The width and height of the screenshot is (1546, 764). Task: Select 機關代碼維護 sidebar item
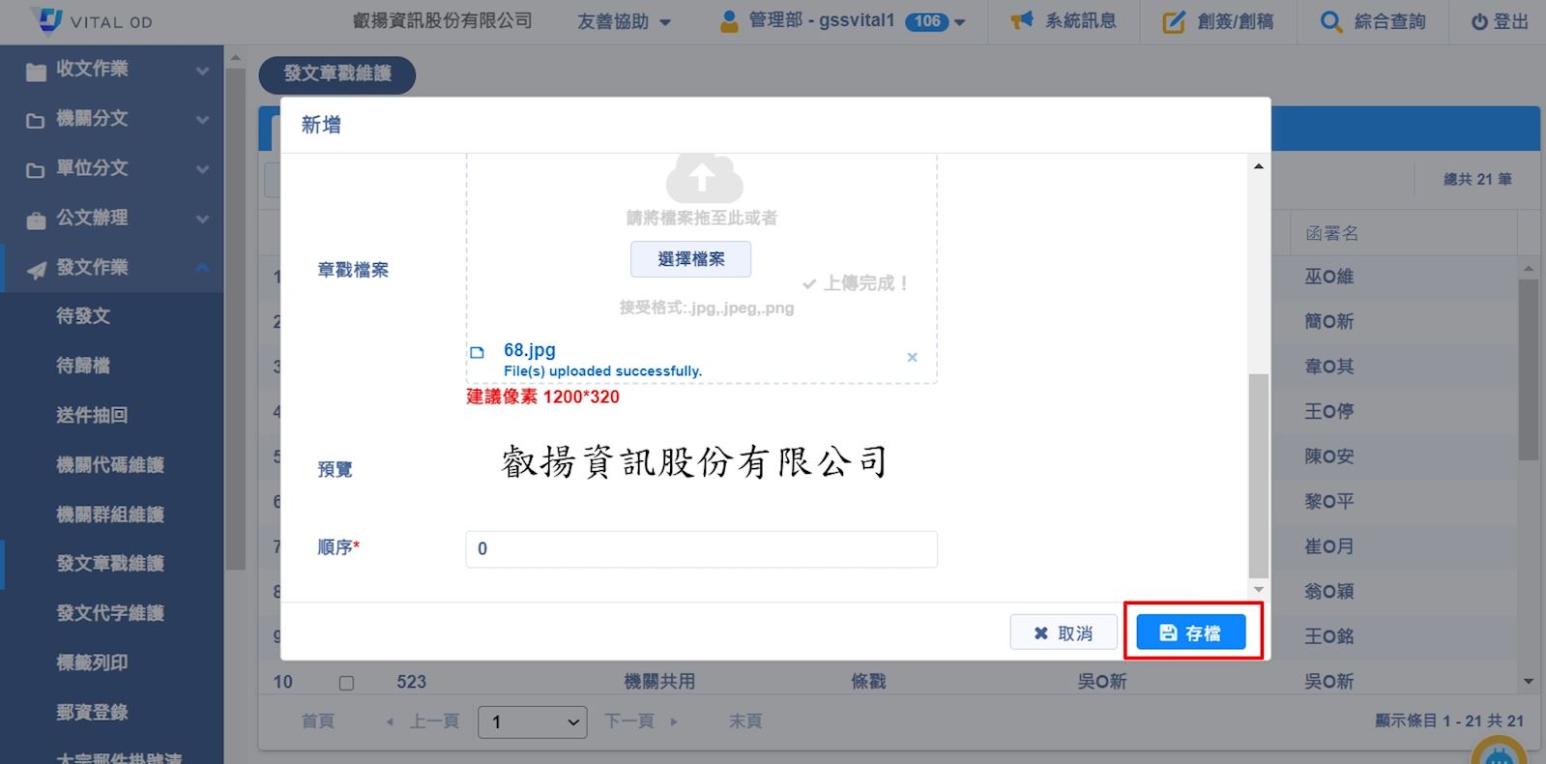(x=109, y=465)
